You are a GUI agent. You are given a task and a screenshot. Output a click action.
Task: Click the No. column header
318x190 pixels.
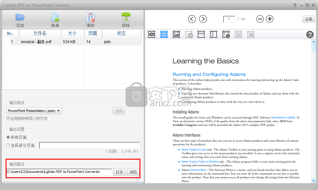coord(10,33)
